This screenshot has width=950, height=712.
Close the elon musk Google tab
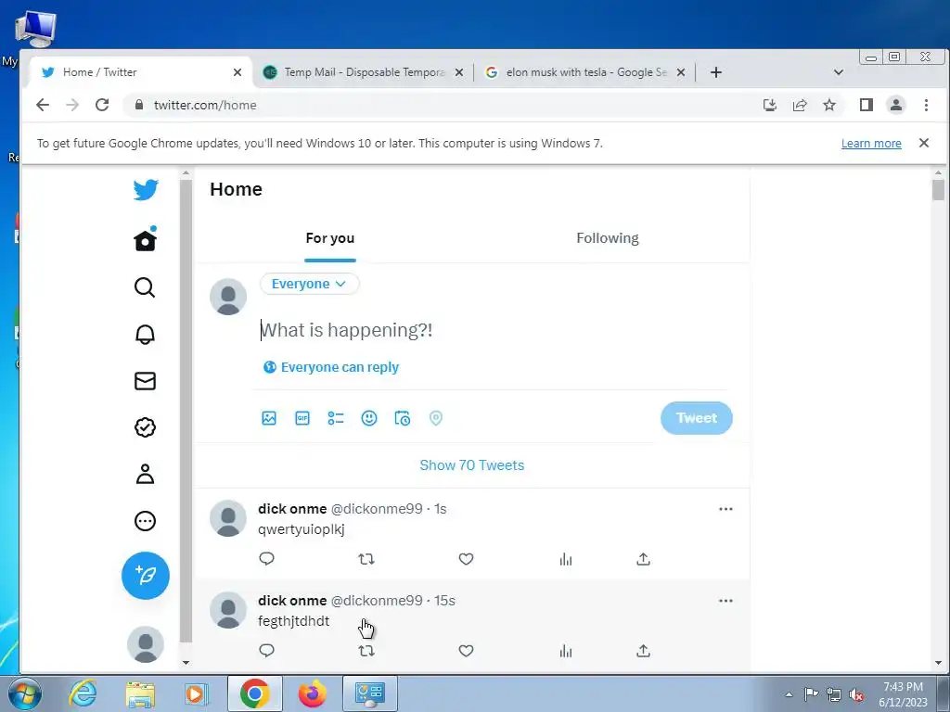(x=681, y=72)
